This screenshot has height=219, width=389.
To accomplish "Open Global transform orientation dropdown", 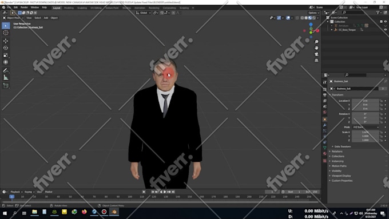I will [x=144, y=13].
